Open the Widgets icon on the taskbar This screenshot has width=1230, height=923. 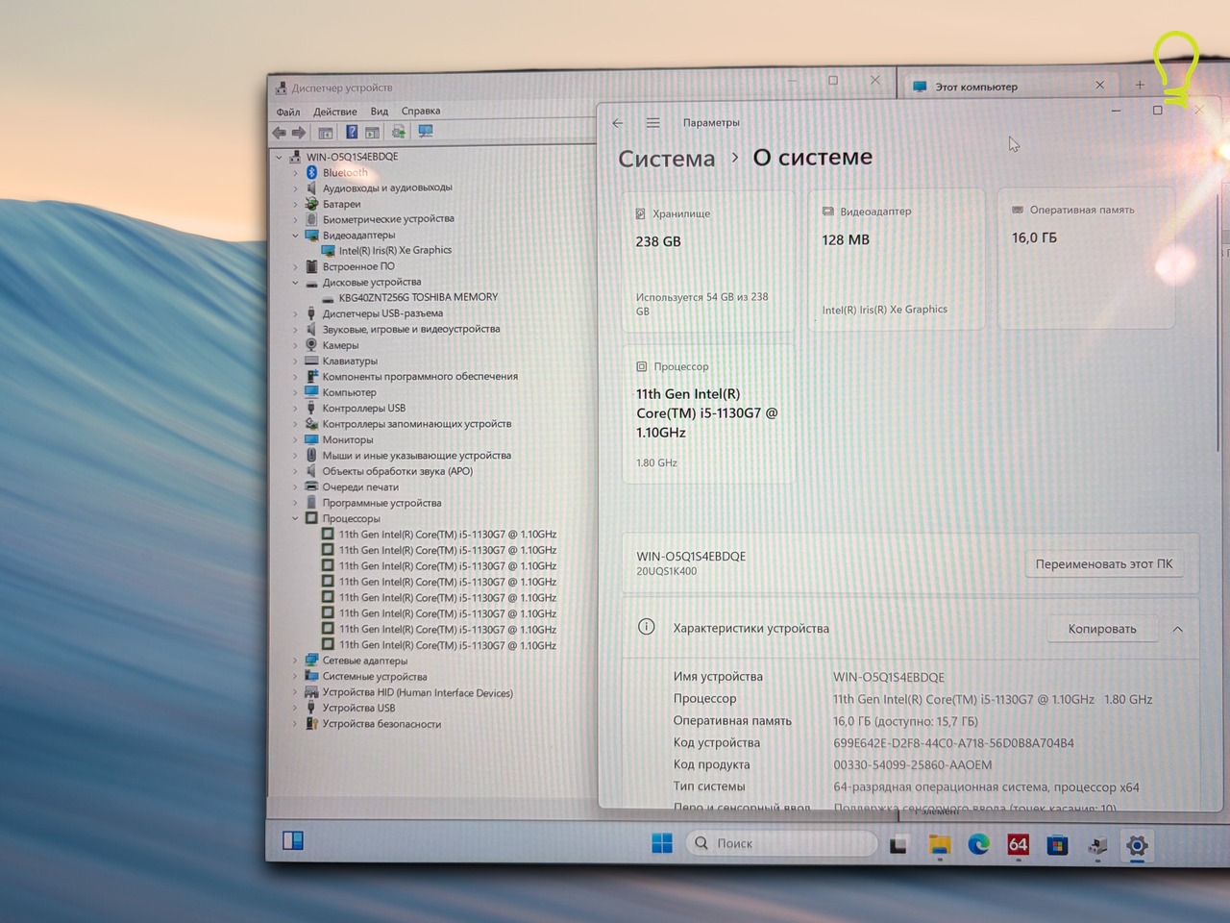coord(293,840)
